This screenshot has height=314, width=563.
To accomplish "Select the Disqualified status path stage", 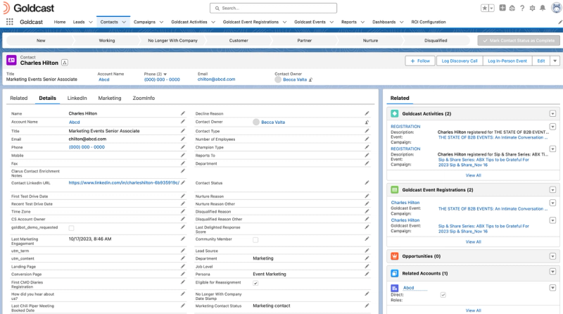I will tap(436, 41).
